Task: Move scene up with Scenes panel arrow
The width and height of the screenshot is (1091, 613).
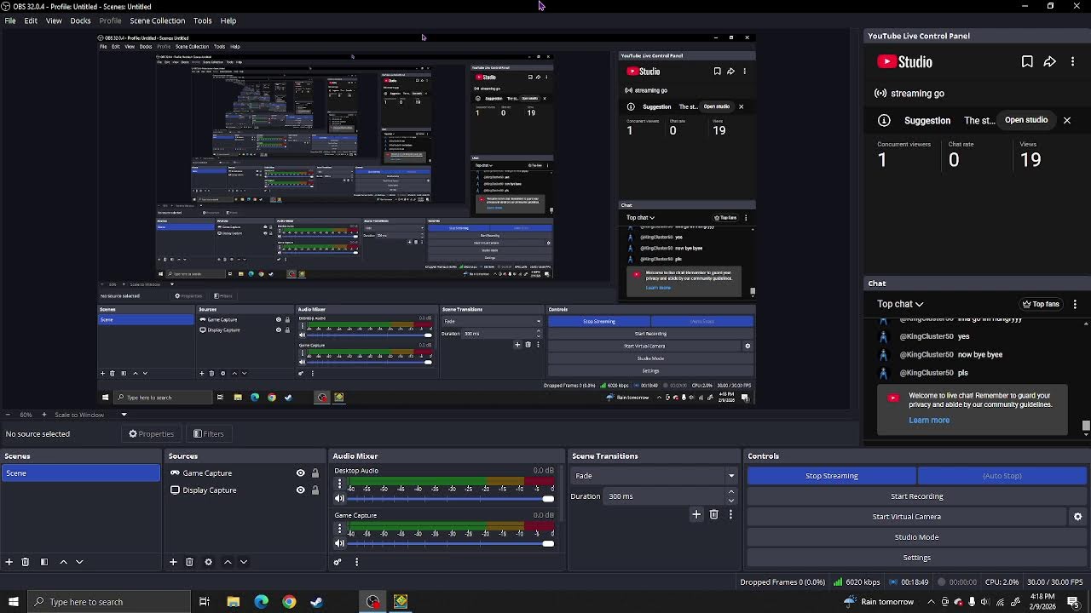Action: click(63, 562)
